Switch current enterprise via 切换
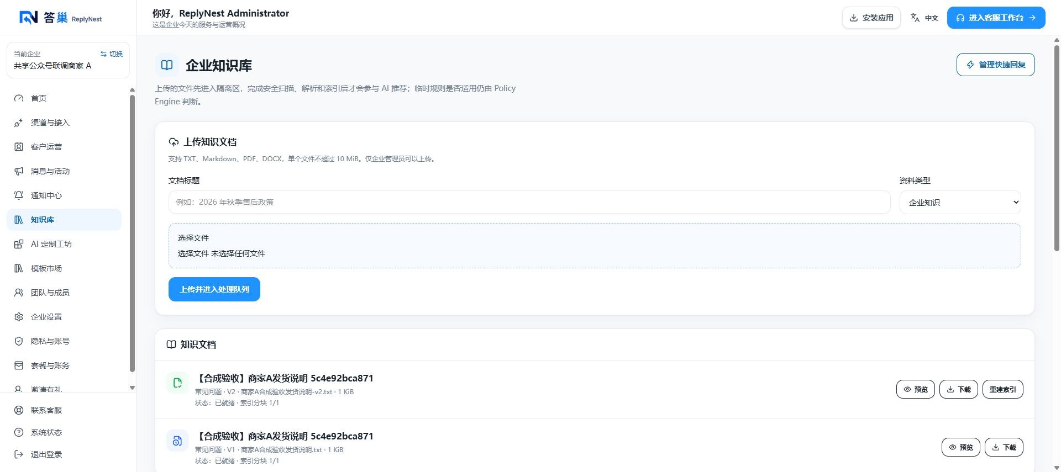Screen dimensions: 1061x472 click(x=112, y=54)
